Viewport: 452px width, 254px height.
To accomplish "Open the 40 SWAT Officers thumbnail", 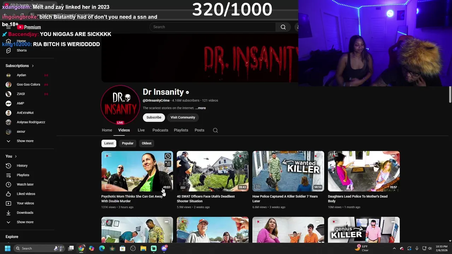I will pos(213,171).
